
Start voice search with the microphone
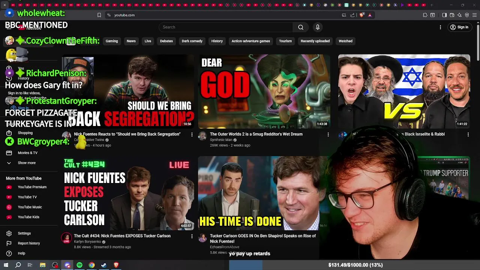(x=318, y=27)
